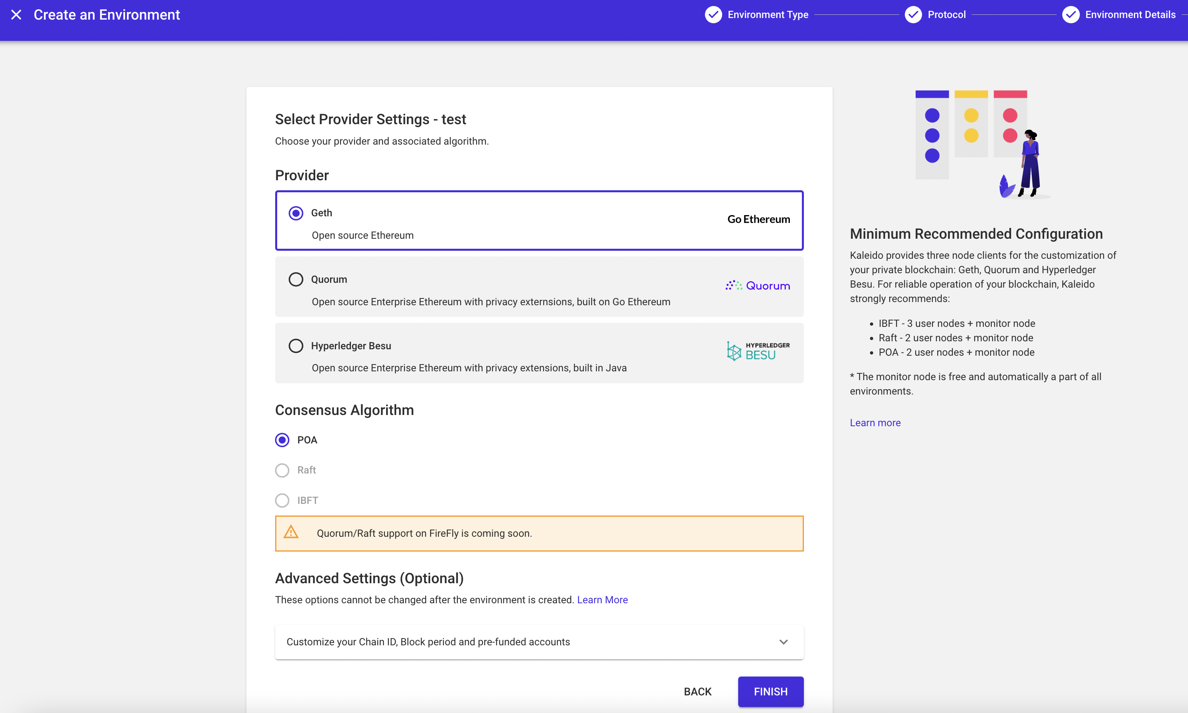Click the BACK button
The width and height of the screenshot is (1188, 713).
697,692
